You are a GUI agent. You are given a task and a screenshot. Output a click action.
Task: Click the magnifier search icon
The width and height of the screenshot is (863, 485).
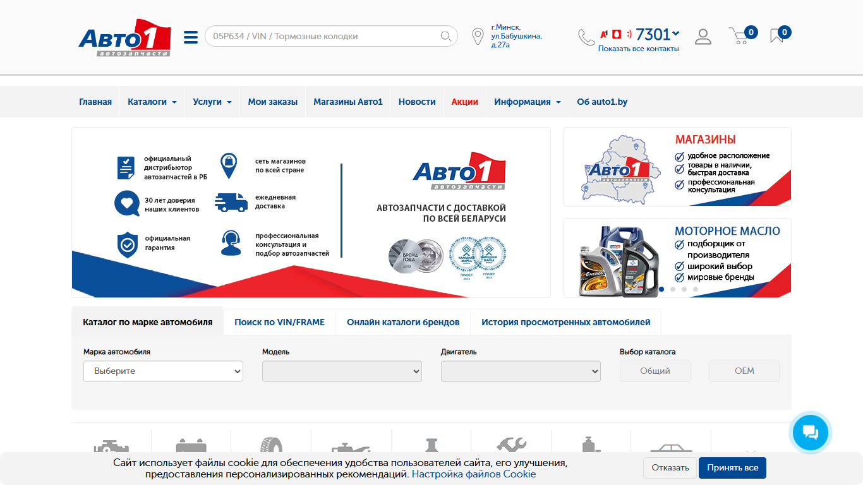(x=446, y=36)
